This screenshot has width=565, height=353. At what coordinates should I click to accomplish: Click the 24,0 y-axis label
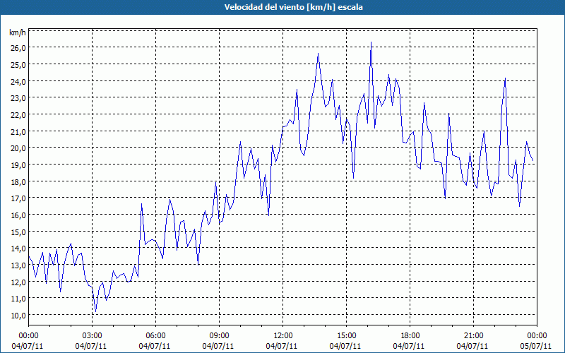click(18, 81)
